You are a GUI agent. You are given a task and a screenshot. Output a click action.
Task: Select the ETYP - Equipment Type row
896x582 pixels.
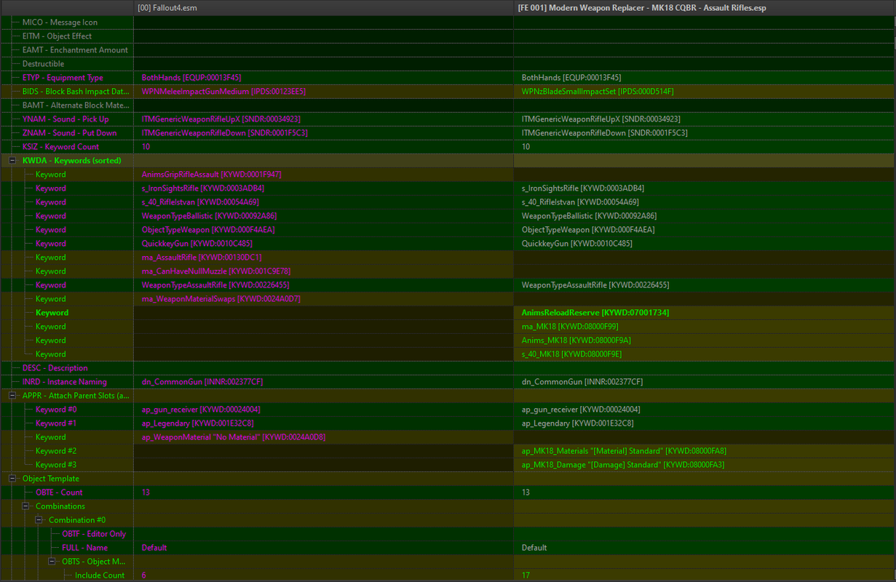click(448, 77)
